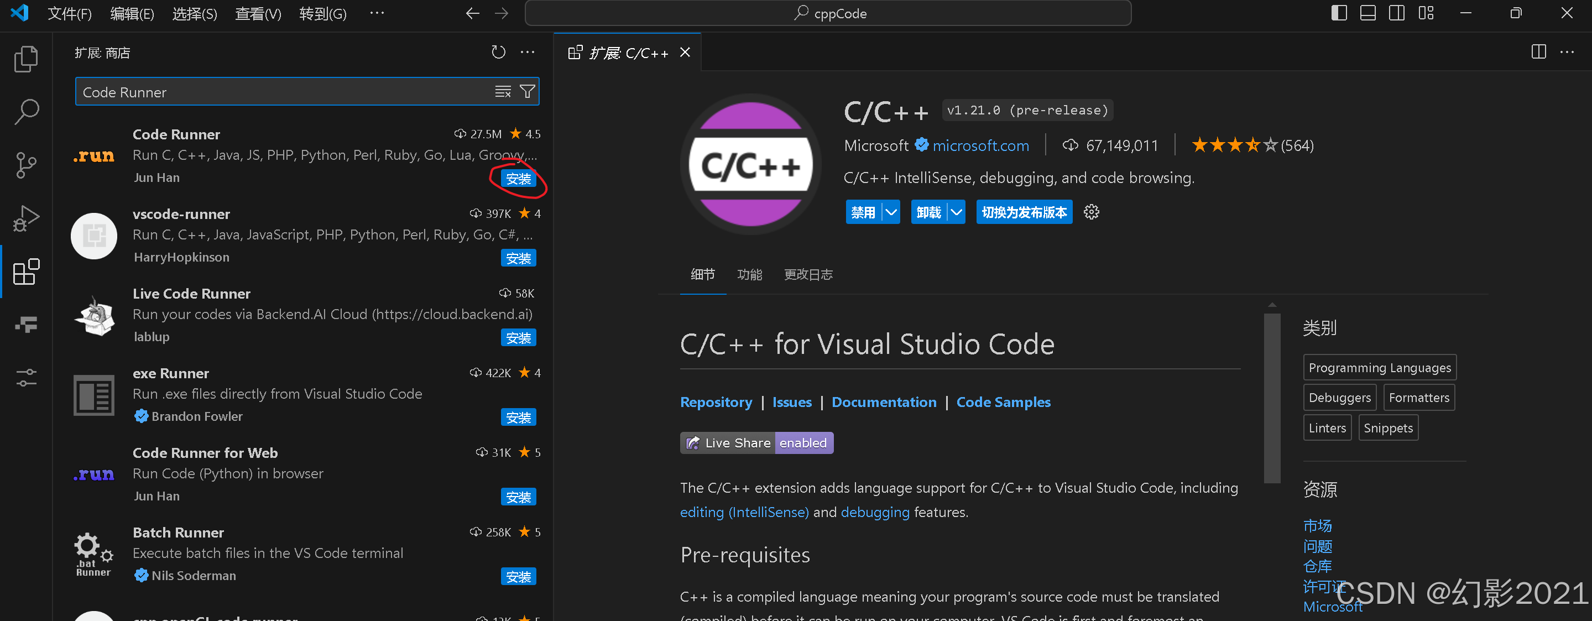
Task: Expand the 禁用 dropdown arrow
Action: pos(891,212)
